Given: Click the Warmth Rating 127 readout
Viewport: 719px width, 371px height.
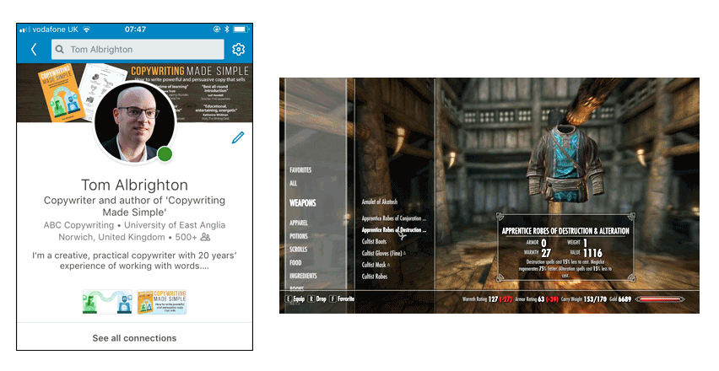Looking at the screenshot, I should click(x=488, y=299).
